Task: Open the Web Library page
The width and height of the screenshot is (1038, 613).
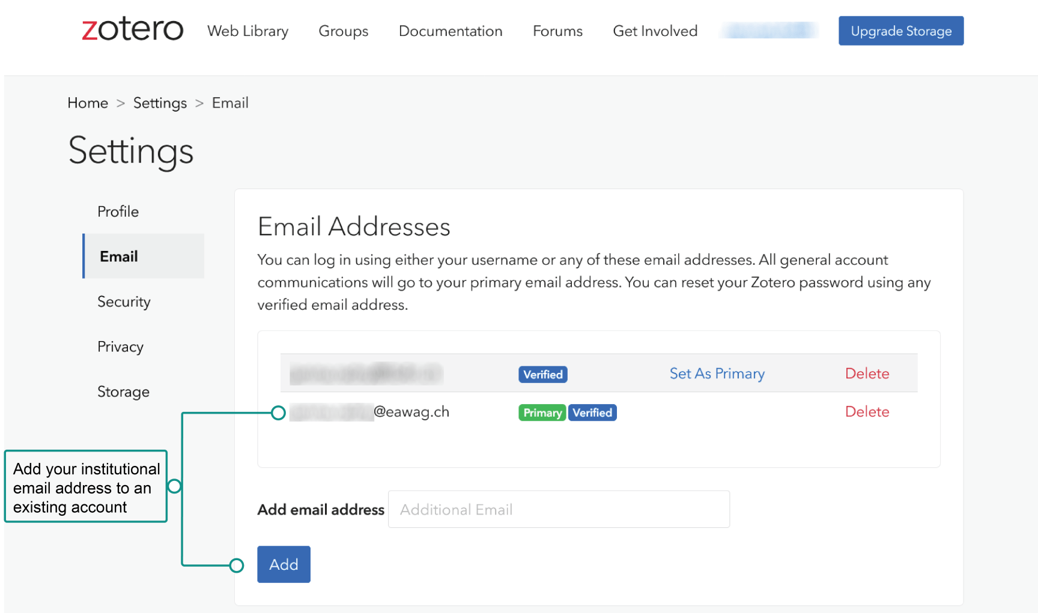Action: coord(247,31)
